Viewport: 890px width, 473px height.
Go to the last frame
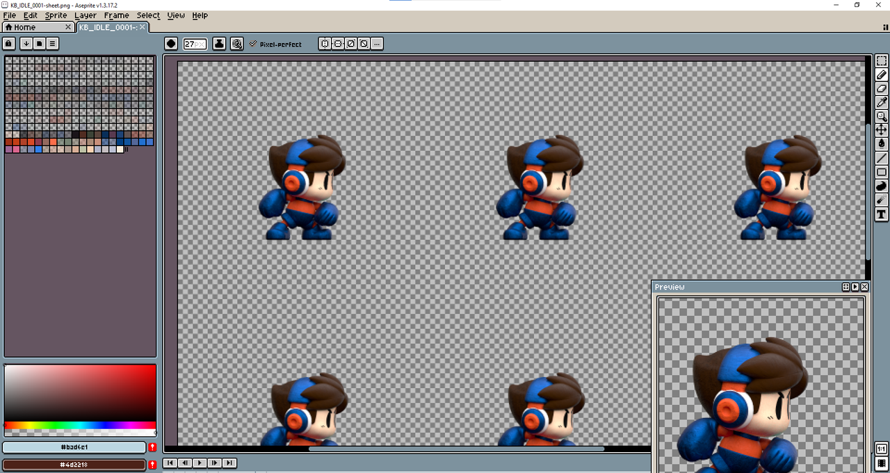229,463
